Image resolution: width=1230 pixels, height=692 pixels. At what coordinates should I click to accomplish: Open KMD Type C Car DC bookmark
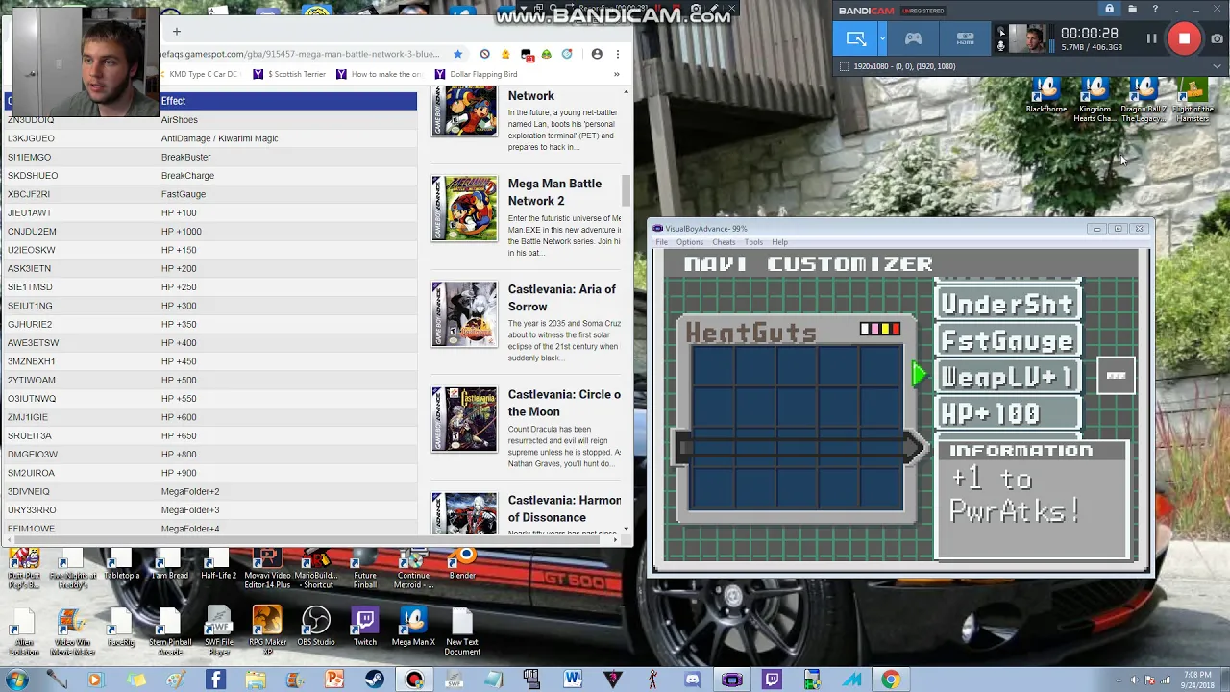[196, 74]
